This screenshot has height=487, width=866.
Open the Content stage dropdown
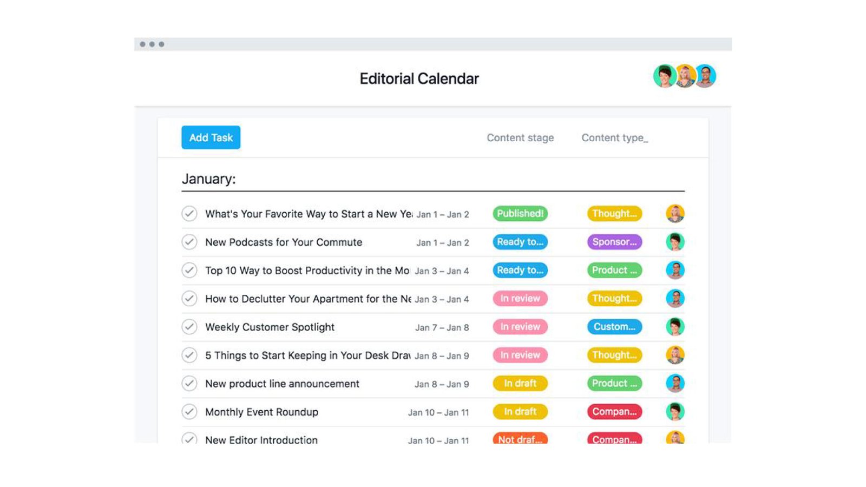pyautogui.click(x=520, y=137)
